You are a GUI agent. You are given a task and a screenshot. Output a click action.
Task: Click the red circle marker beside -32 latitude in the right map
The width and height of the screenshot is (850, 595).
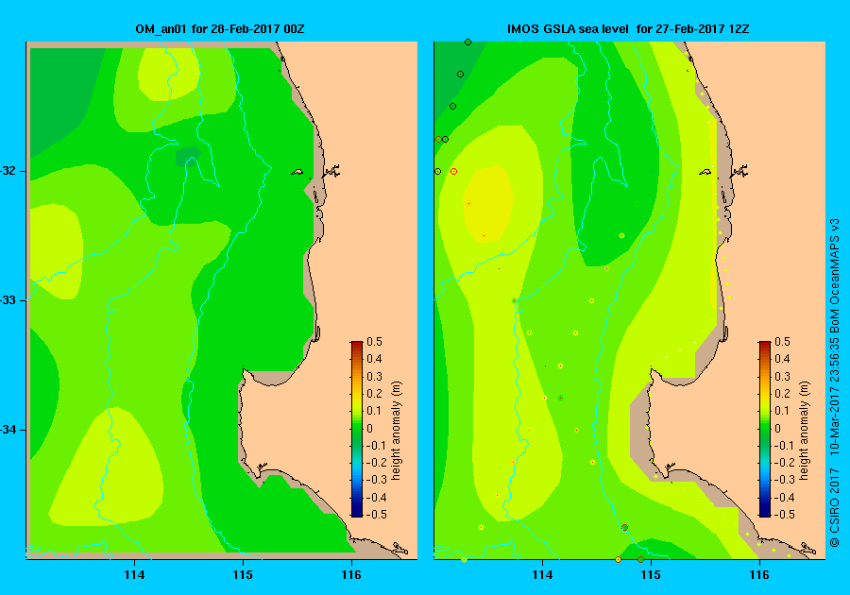(453, 171)
